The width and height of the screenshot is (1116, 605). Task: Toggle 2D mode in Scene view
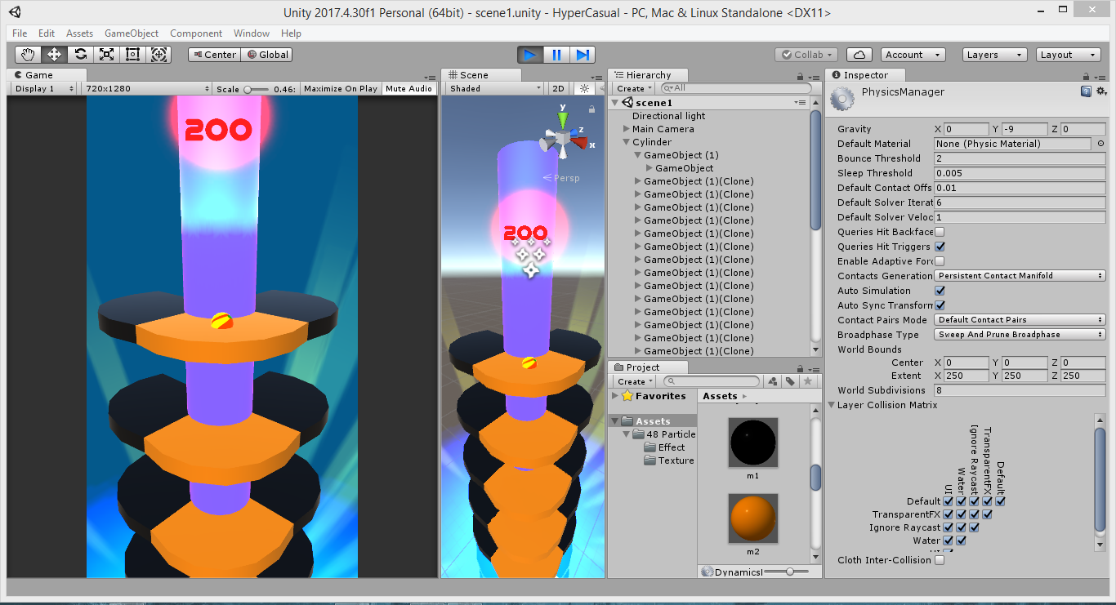pyautogui.click(x=559, y=88)
